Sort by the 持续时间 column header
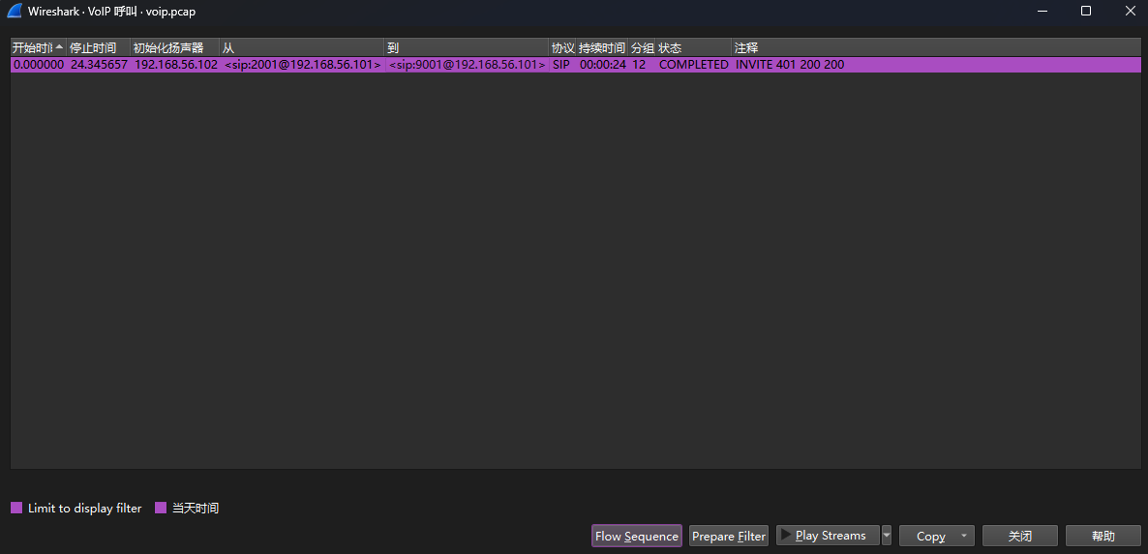The height and width of the screenshot is (554, 1148). coord(602,47)
